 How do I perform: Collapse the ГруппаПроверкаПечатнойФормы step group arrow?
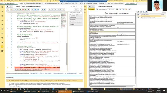pyautogui.click(x=8, y=48)
